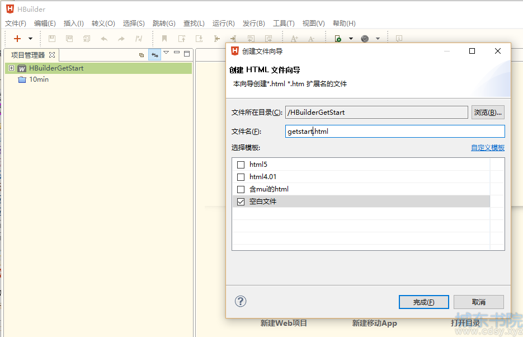Click Collapse All in project manager
The width and height of the screenshot is (523, 337).
142,55
